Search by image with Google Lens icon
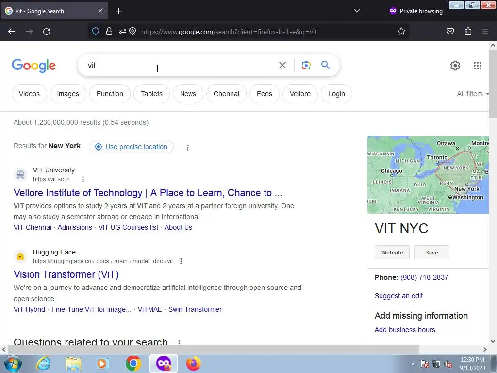This screenshot has height=373, width=497. point(306,65)
